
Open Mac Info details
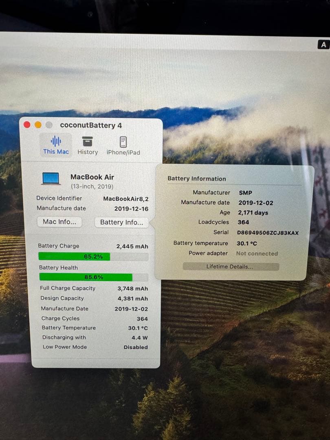pos(59,222)
